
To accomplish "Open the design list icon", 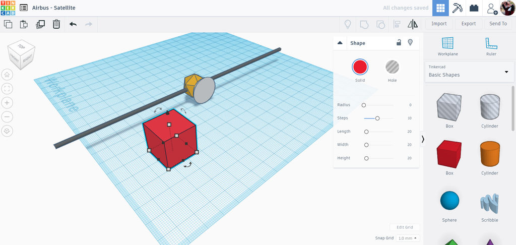I will point(23,8).
